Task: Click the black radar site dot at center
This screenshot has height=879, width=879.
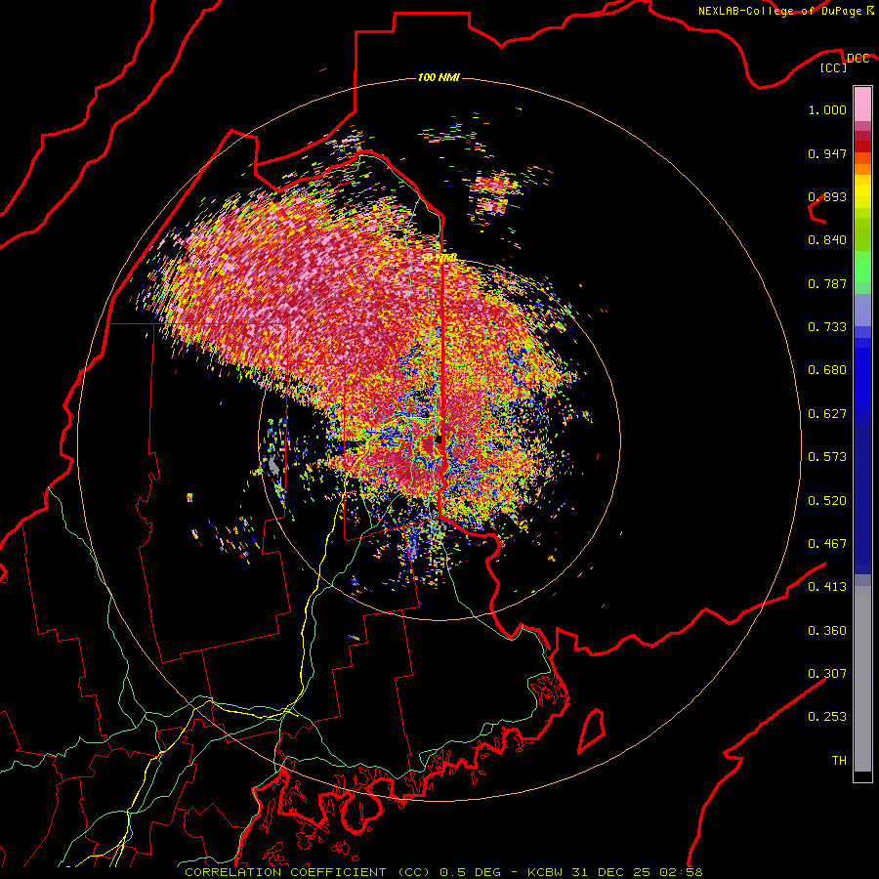Action: point(439,439)
